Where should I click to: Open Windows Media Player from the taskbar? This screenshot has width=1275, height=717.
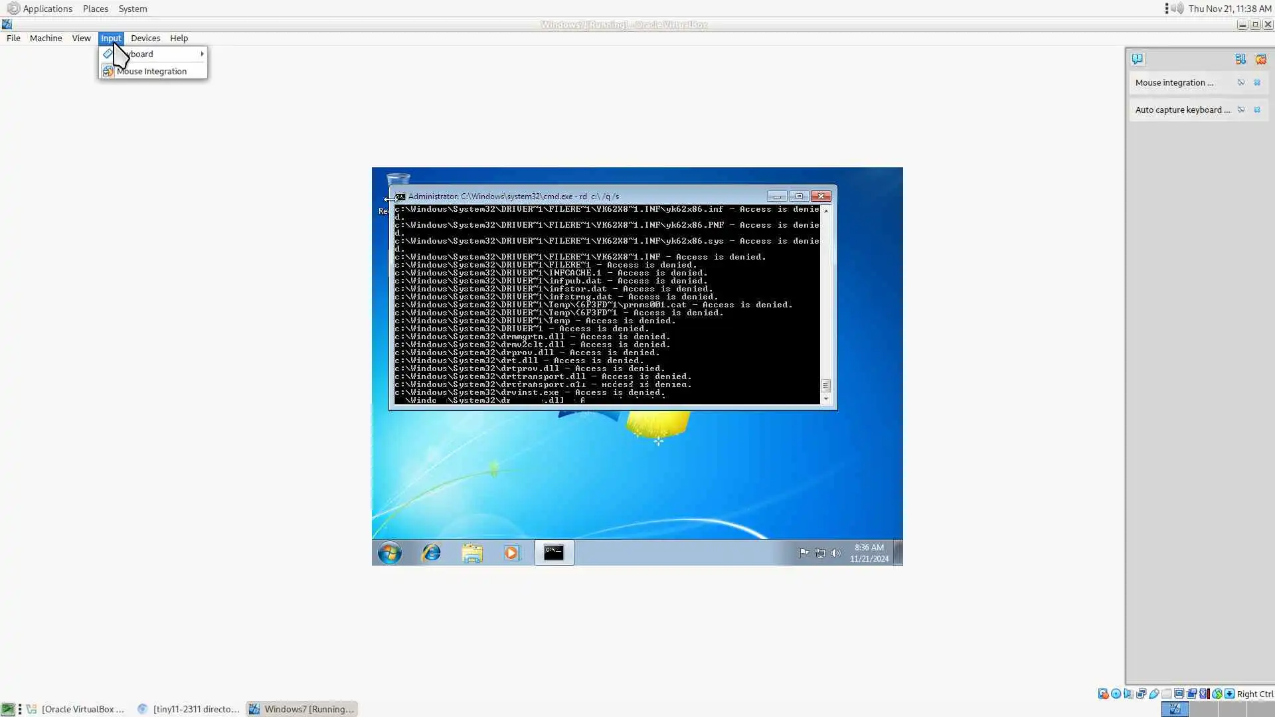pos(511,552)
